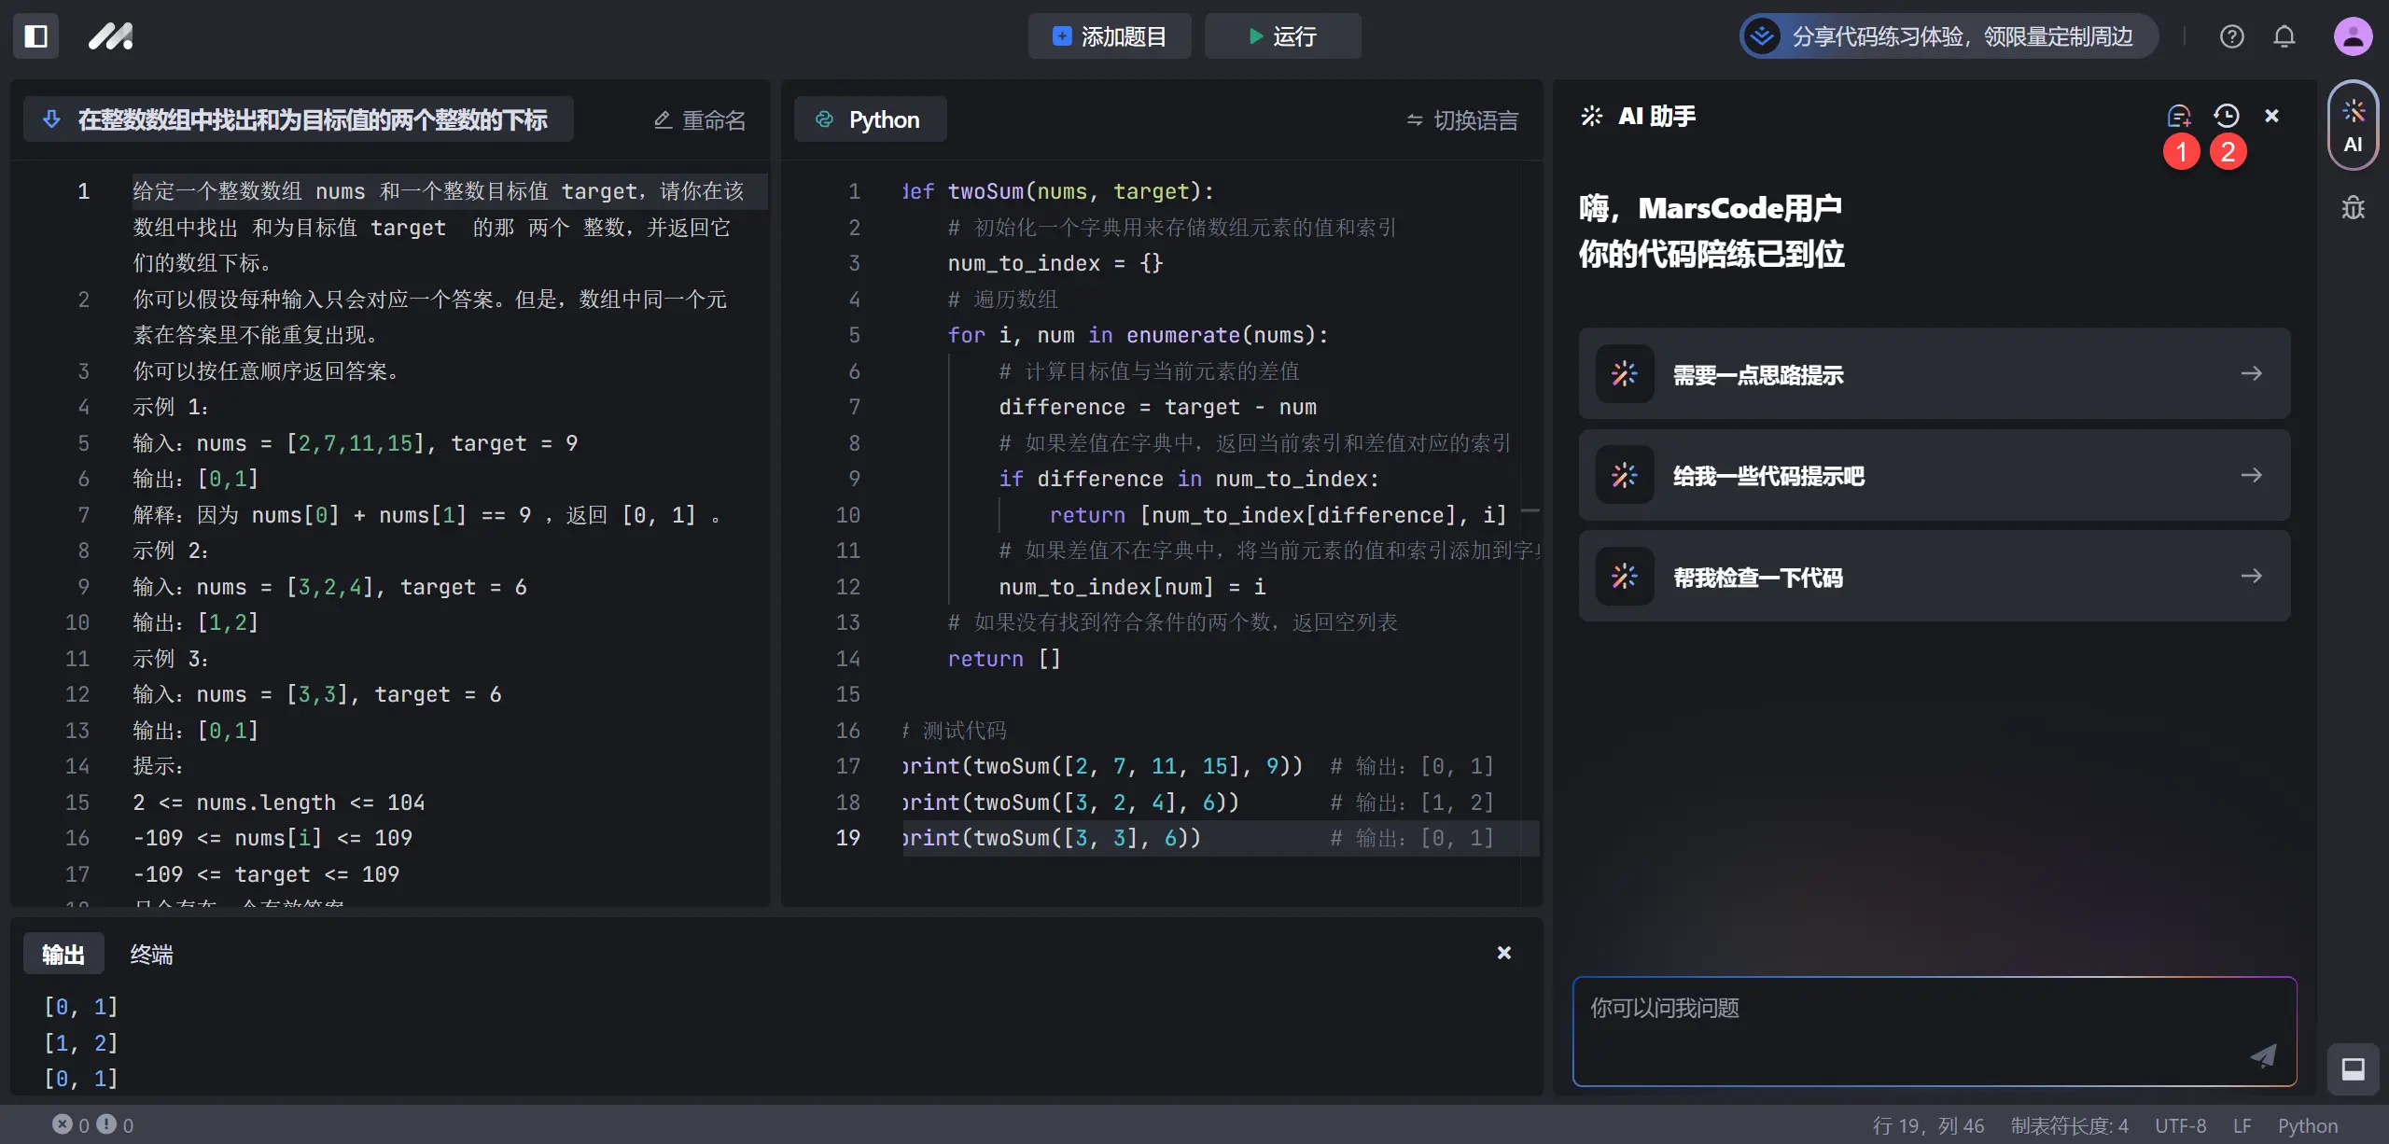
Task: Start a new AI chat conversation icon
Action: [2178, 116]
